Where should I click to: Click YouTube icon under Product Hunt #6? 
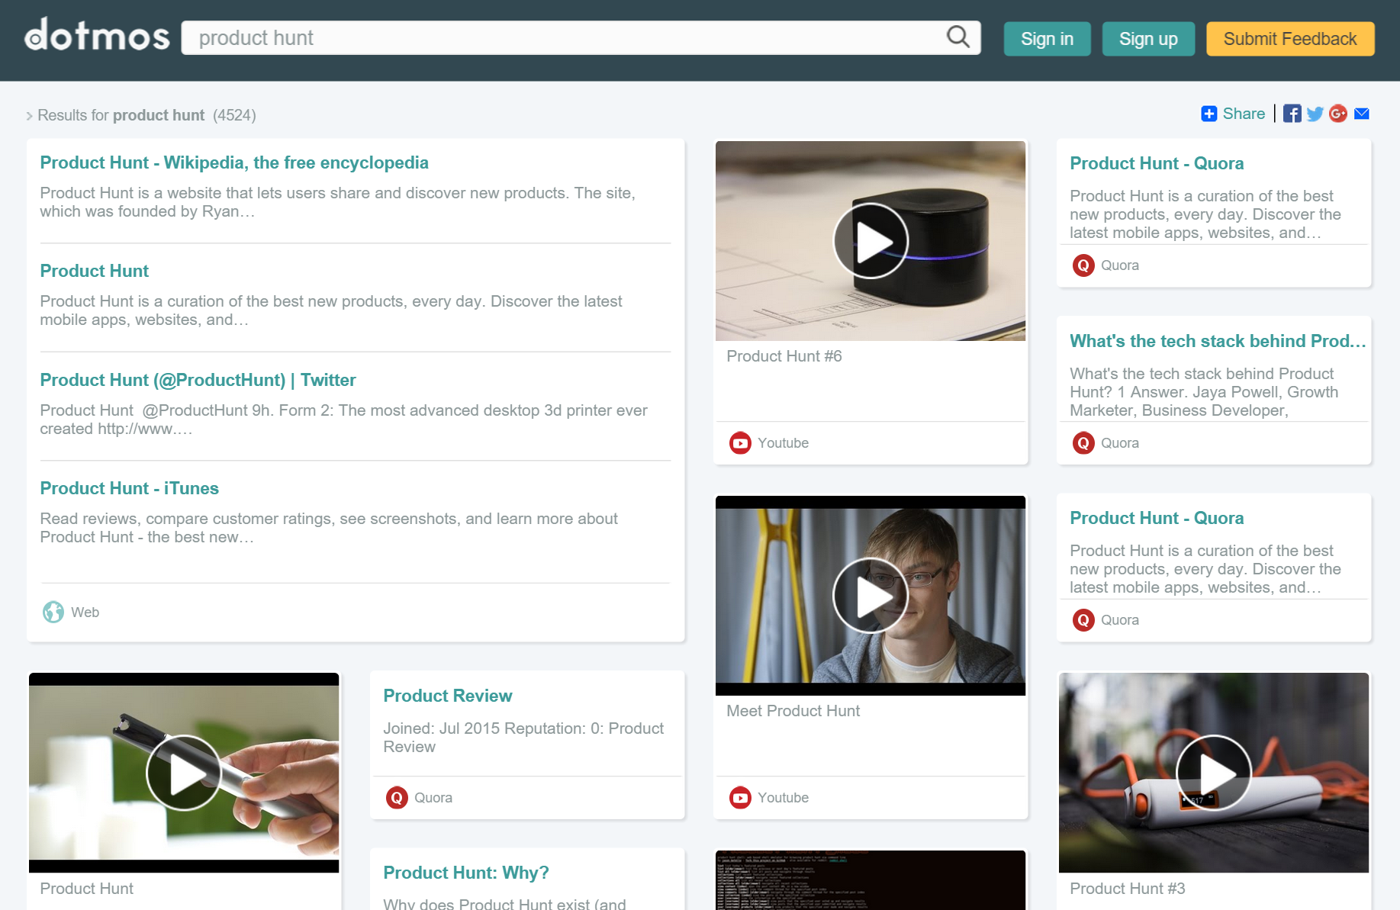740,442
